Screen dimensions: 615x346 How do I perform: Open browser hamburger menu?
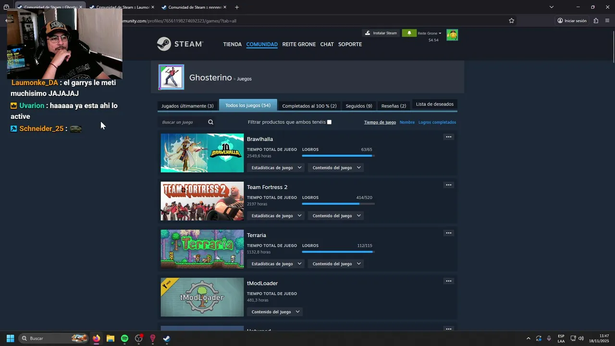coord(607,21)
